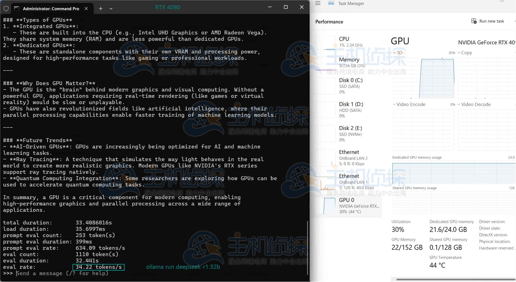Click the terminal vertical scrollbar
The image size is (516, 282).
[307, 247]
